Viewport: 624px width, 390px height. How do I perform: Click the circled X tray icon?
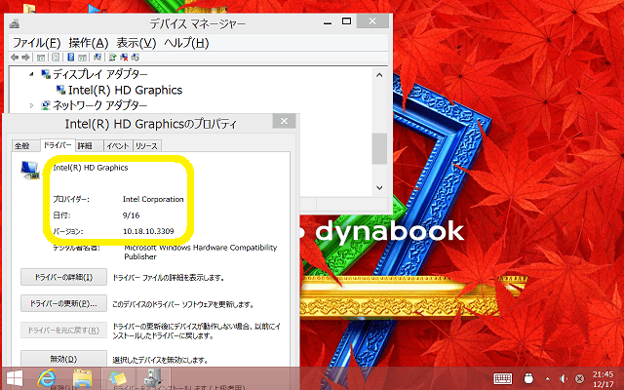point(580,379)
